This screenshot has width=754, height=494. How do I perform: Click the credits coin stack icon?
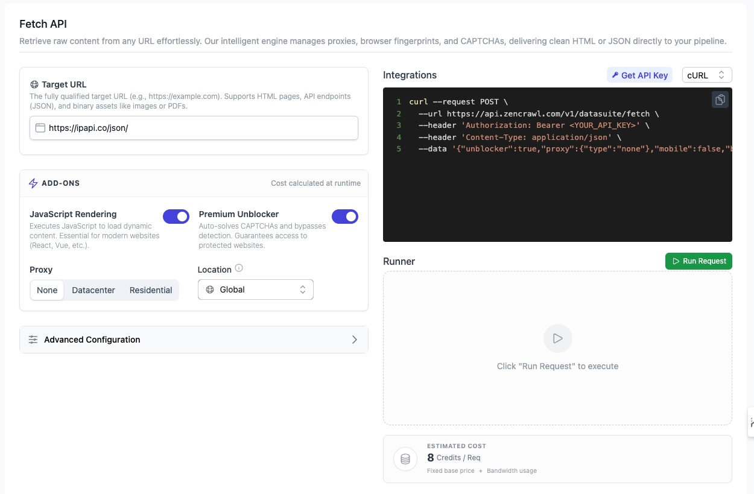[x=405, y=460]
